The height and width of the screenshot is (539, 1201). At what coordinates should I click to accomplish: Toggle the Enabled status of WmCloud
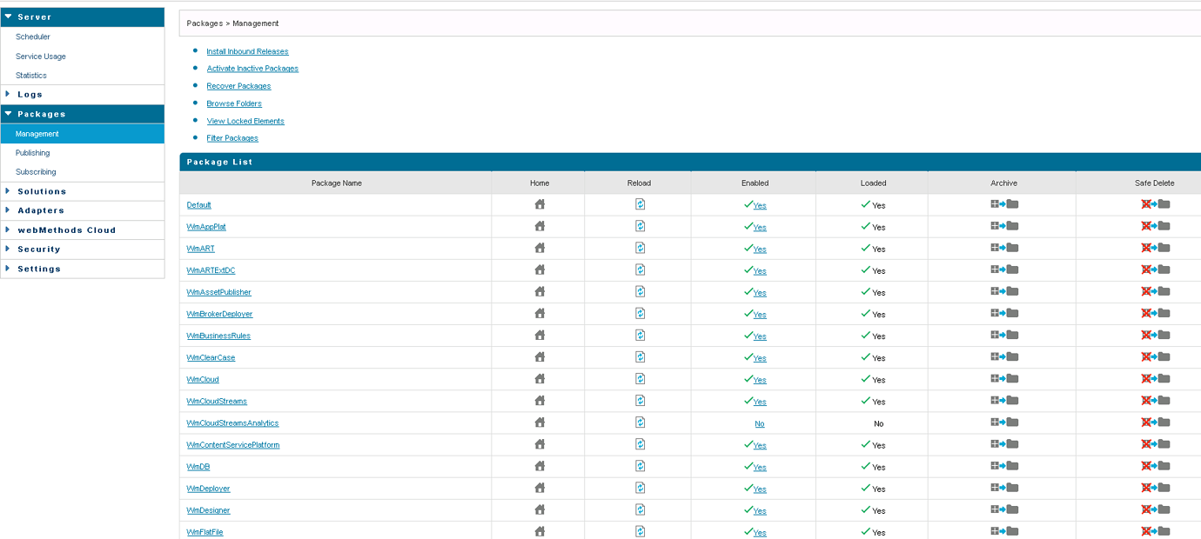(760, 380)
